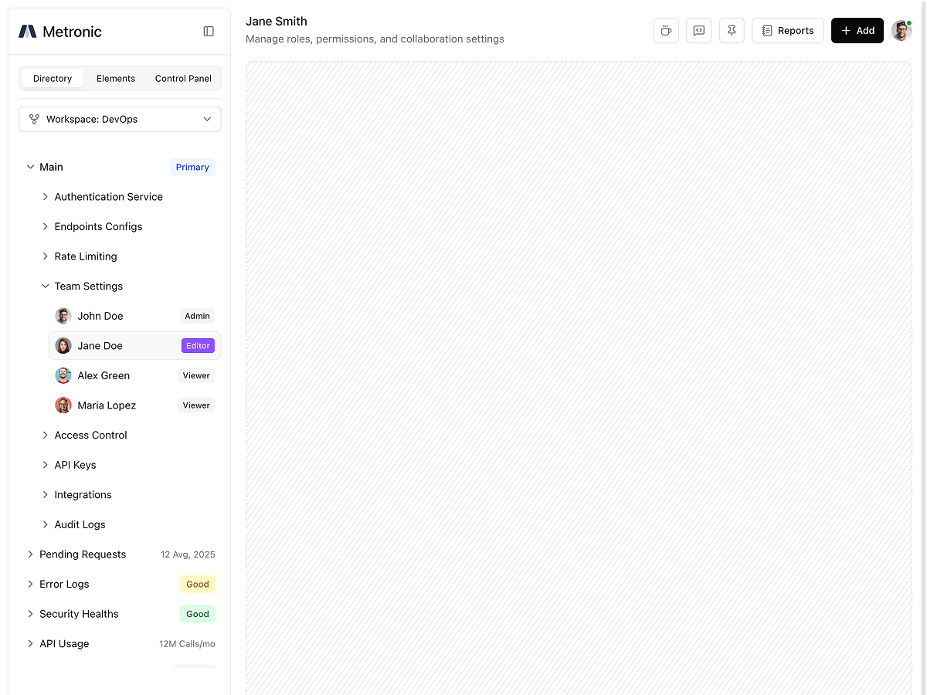Open the user profile avatar
This screenshot has height=695, width=927.
coord(901,31)
